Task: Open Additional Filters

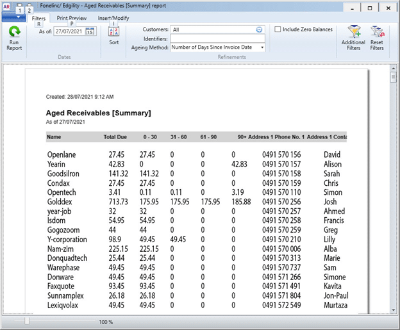Action: [353, 31]
